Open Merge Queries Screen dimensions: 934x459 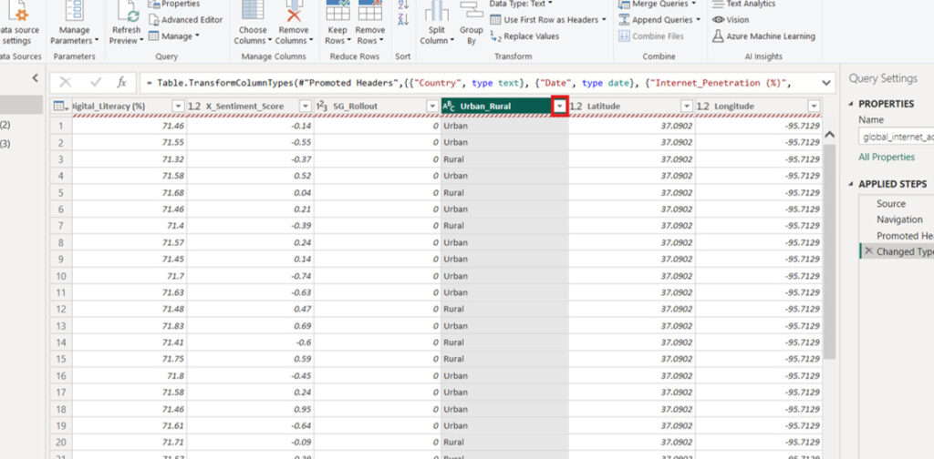click(x=658, y=5)
